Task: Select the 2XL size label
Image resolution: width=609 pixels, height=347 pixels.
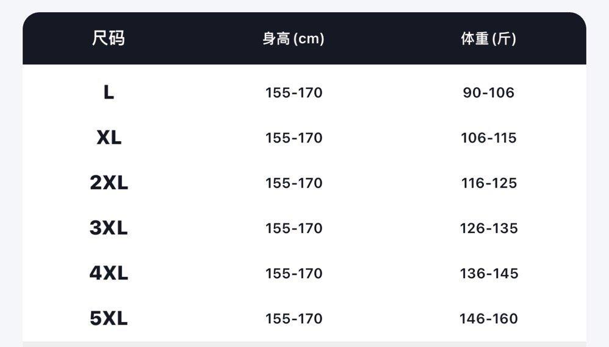Action: [109, 183]
